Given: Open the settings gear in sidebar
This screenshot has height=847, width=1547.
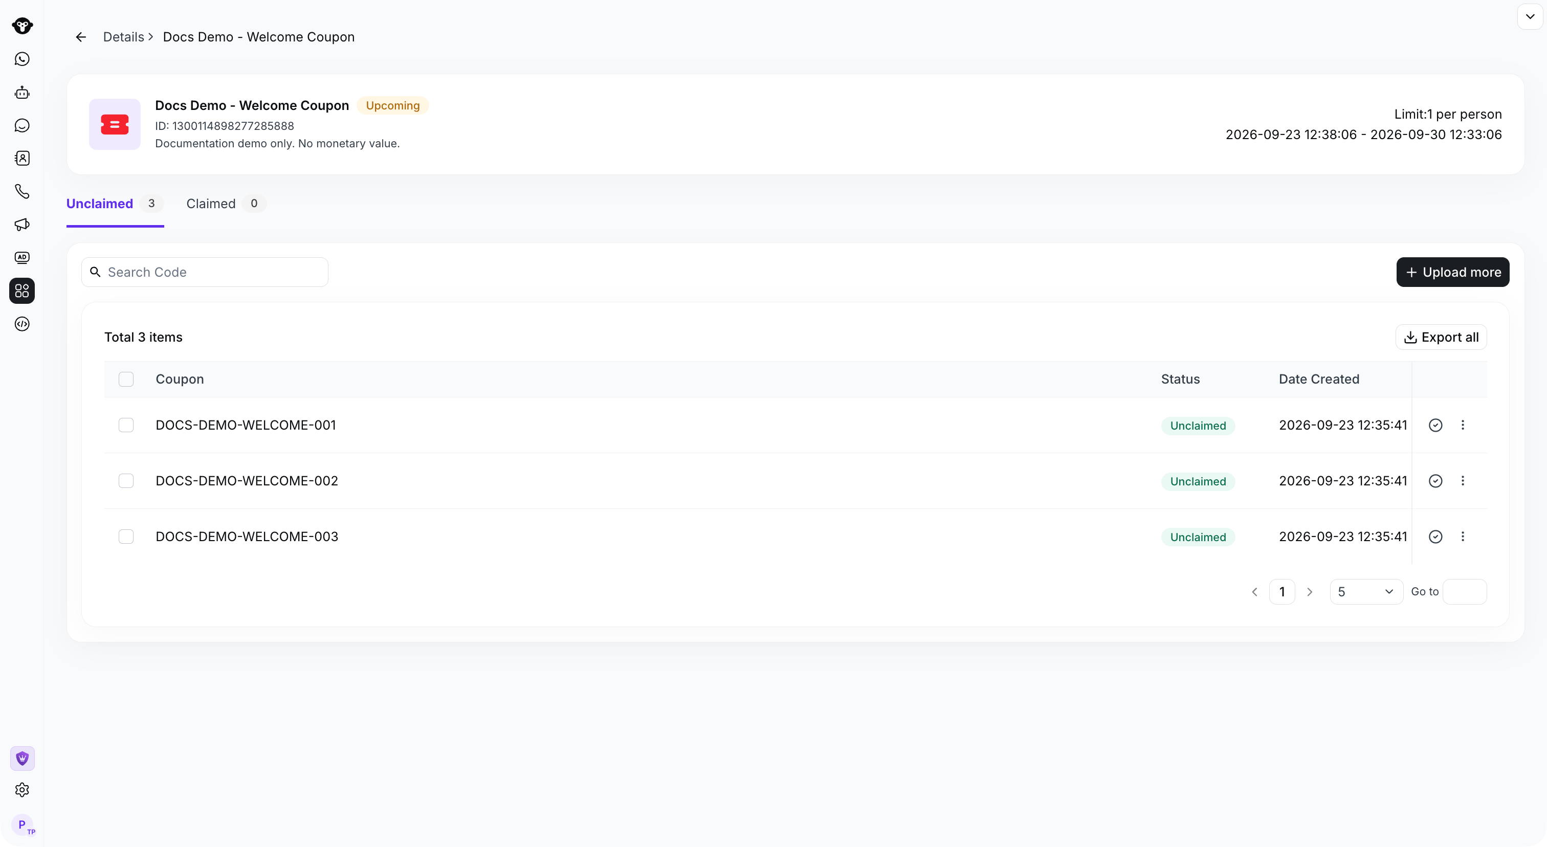Looking at the screenshot, I should pos(22,790).
